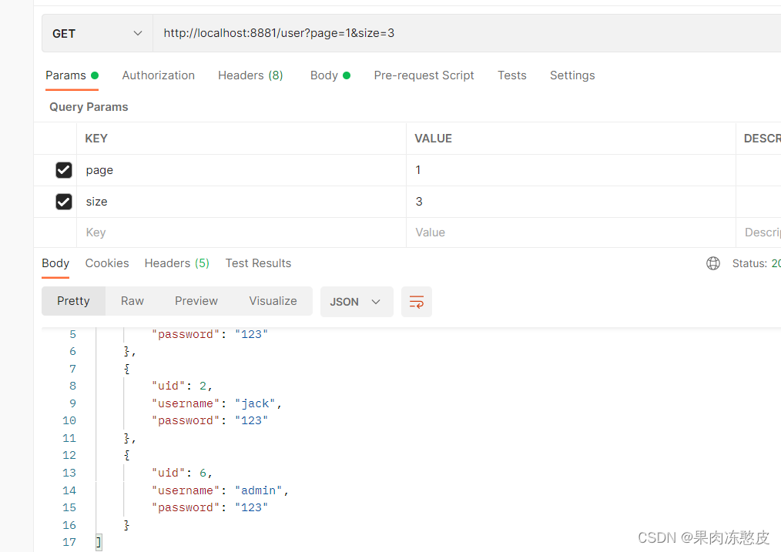Click the VALUE column header
Viewport: 781px width, 552px height.
click(434, 139)
